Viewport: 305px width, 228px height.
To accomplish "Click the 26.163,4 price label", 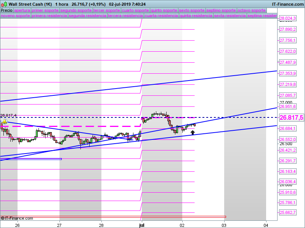I will click(288, 171).
